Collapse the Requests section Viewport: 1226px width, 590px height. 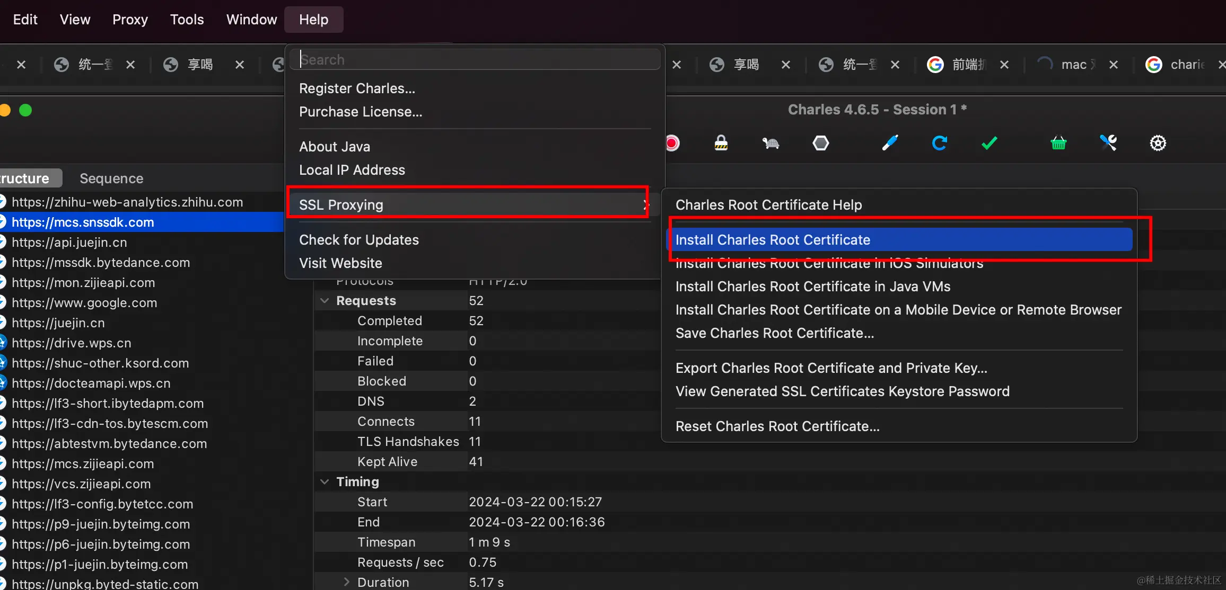(x=325, y=301)
